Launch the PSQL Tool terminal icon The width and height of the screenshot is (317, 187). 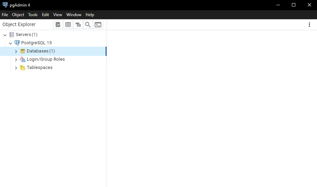pos(98,25)
